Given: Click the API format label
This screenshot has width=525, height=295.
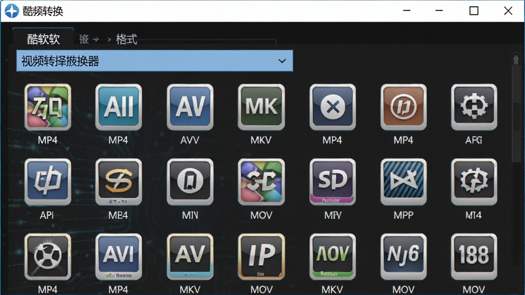Looking at the screenshot, I should [47, 215].
